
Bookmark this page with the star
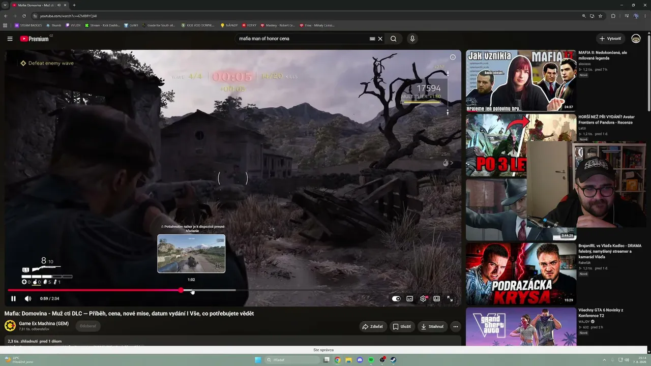(x=600, y=16)
